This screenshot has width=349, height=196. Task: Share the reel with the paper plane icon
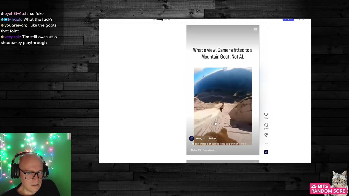(266, 135)
